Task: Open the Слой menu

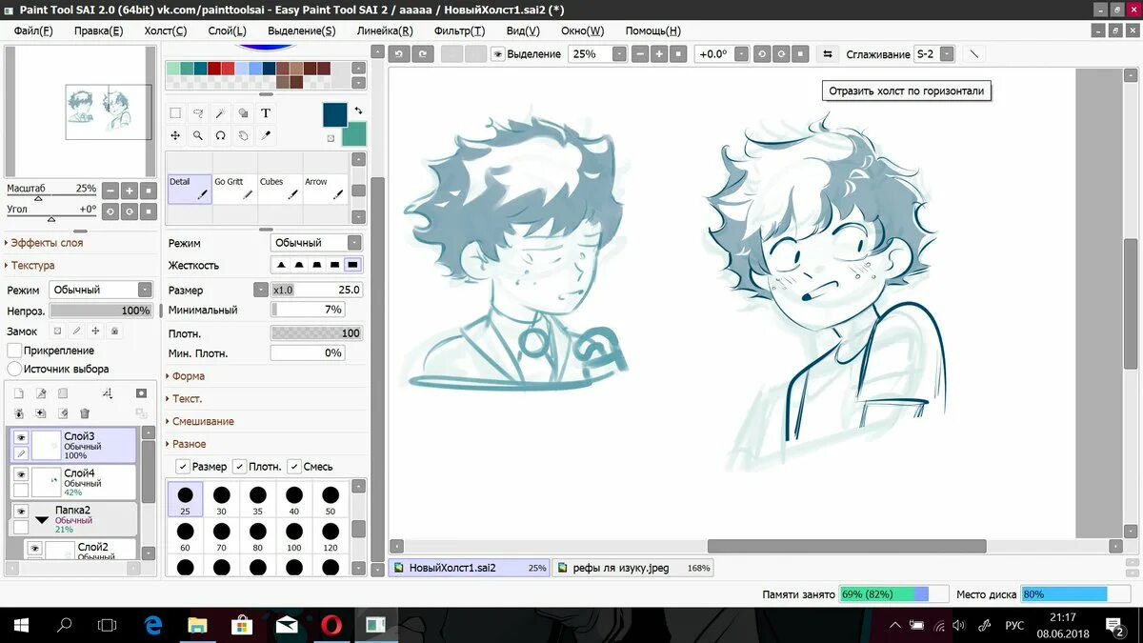Action: [227, 30]
